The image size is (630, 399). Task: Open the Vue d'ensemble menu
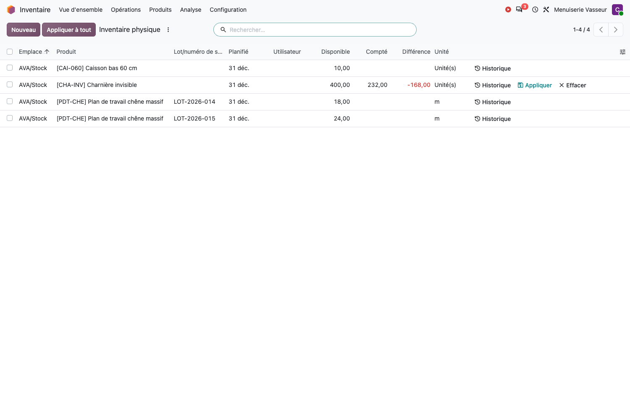coord(81,10)
